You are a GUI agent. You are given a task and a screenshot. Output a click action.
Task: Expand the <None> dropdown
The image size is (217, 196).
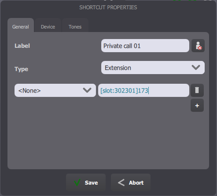55,90
